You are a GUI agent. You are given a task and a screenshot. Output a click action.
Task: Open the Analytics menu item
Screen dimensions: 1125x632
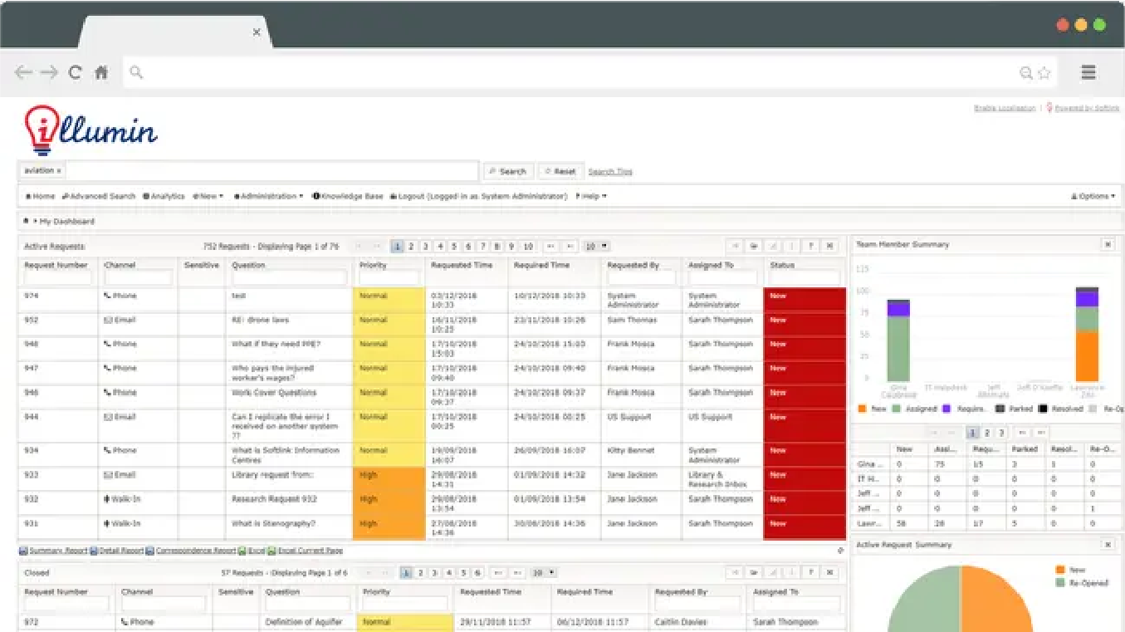point(164,196)
